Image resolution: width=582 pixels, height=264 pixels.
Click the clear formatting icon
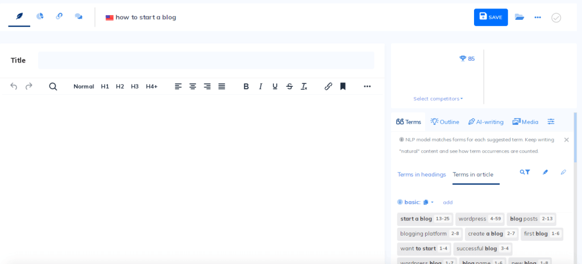pyautogui.click(x=304, y=86)
